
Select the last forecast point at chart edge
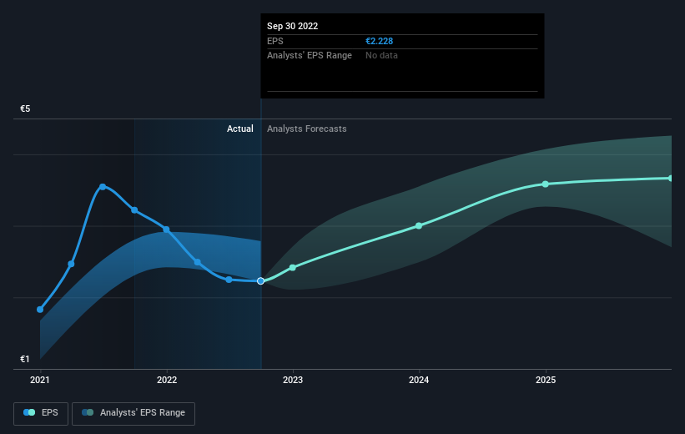coord(671,179)
